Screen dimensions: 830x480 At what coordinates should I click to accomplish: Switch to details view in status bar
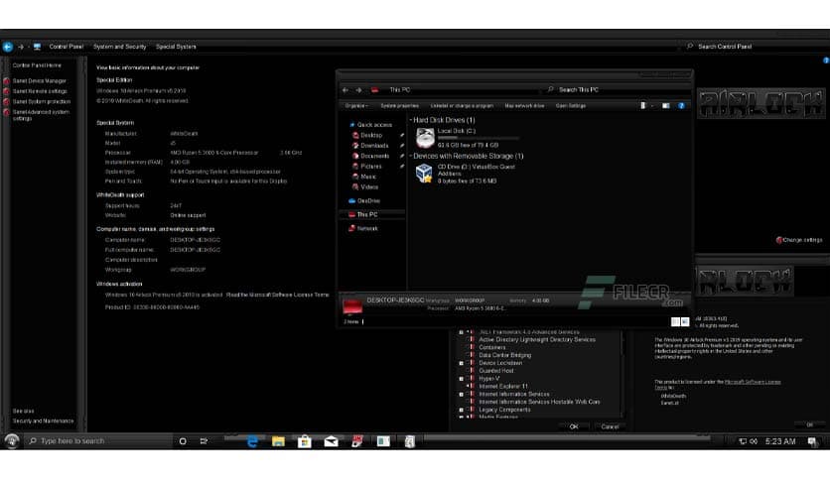(675, 321)
